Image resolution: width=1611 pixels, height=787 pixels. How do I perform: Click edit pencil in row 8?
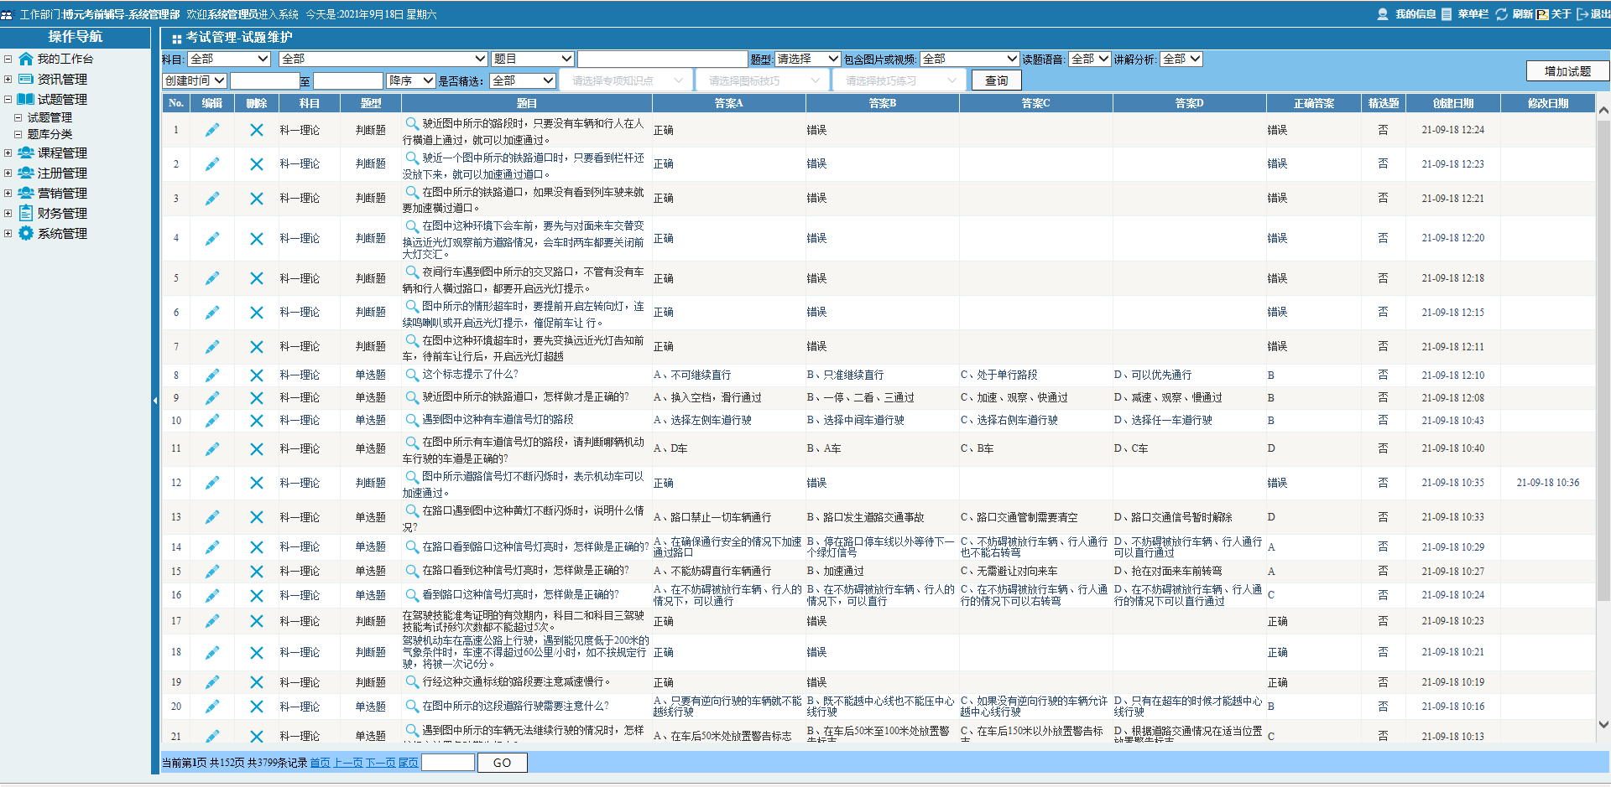(x=212, y=375)
